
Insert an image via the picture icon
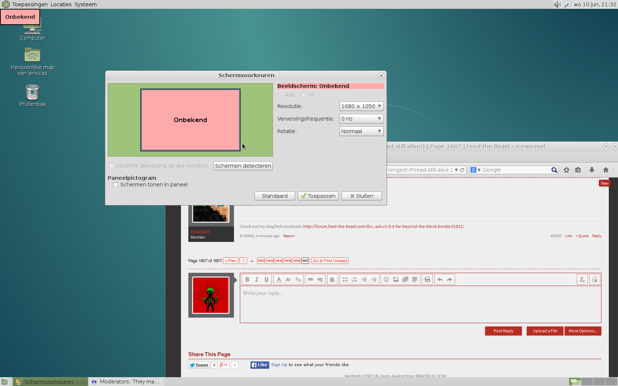coord(396,279)
